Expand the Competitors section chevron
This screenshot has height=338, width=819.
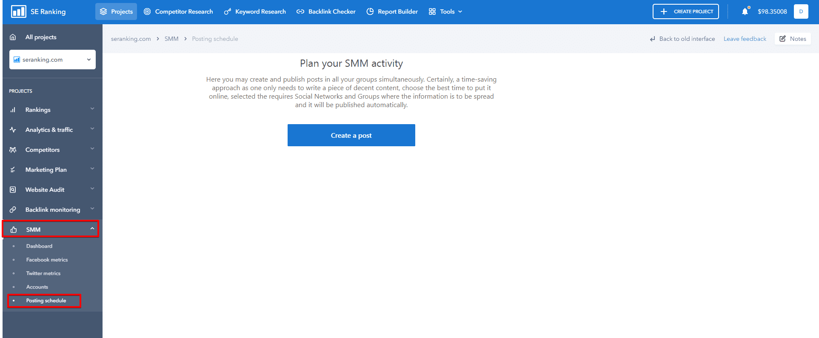(x=92, y=149)
